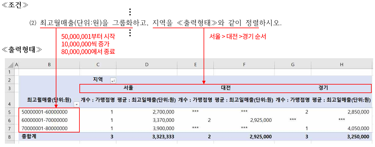This screenshot has width=375, height=147.
Task: Click the 3,323,333 total cell
Action: click(x=163, y=137)
